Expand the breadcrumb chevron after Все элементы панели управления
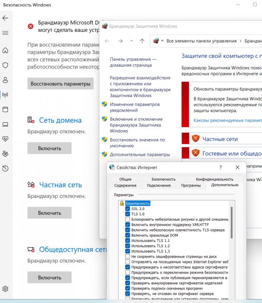 coord(241,41)
